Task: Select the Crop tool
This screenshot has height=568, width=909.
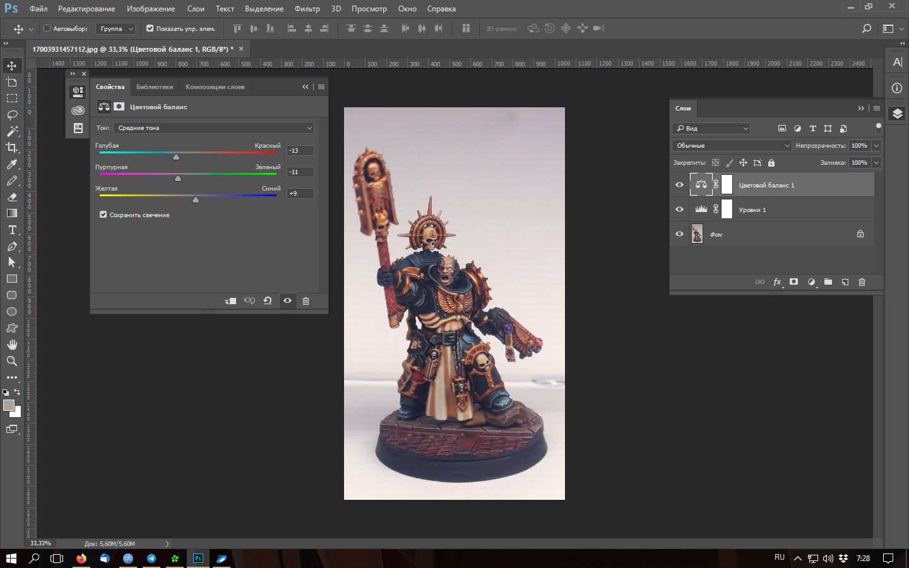Action: (x=12, y=148)
